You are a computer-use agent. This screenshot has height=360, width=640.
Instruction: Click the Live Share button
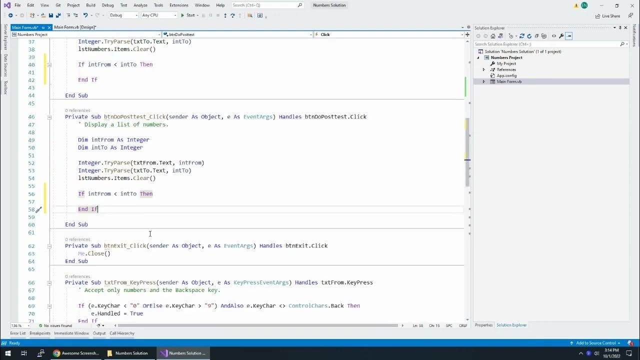607,15
